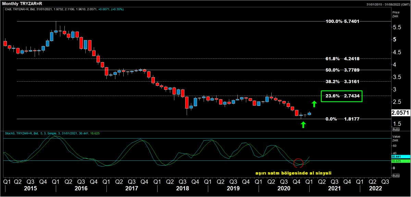Image resolution: width=411 pixels, height=197 pixels.
Task: Click the green up arrow near the 23.6% level
Action: tap(314, 104)
